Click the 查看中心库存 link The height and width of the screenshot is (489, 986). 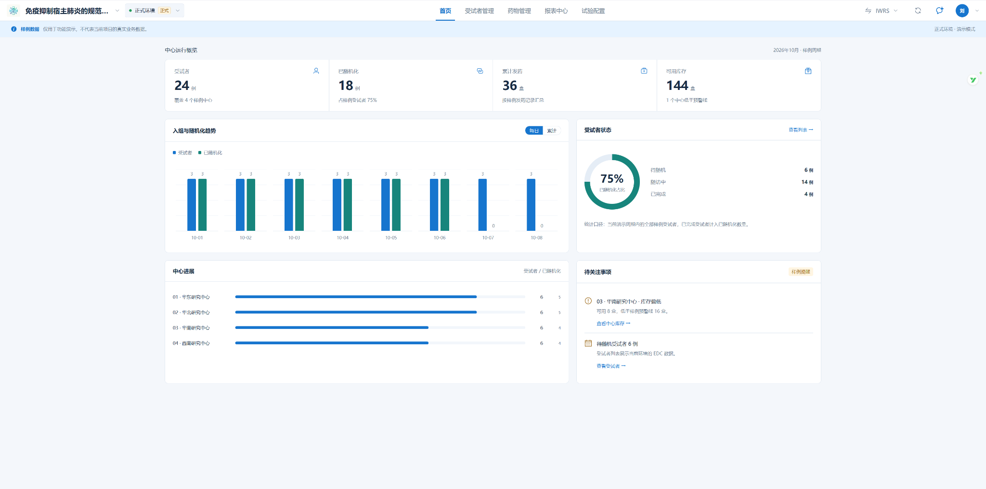pos(613,324)
